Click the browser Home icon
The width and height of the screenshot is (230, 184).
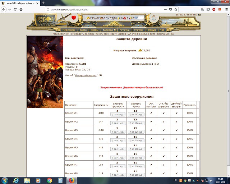21,9
